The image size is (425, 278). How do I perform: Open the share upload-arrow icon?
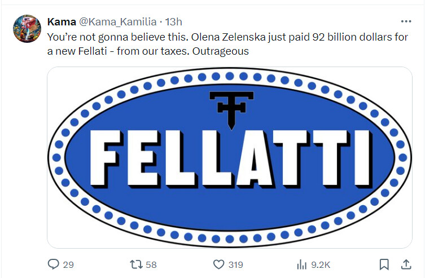click(406, 264)
